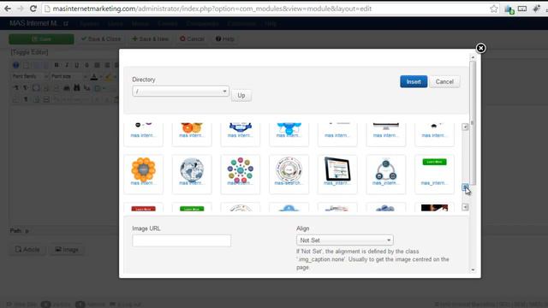Screen dimensions: 548x308
Task: Click the binoculars find icon in editor
Action: pos(76,88)
